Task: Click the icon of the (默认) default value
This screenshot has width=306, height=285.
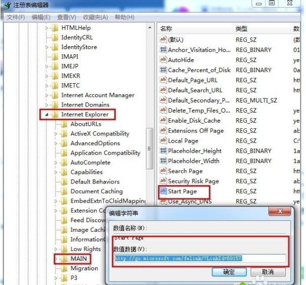Action: coord(163,40)
